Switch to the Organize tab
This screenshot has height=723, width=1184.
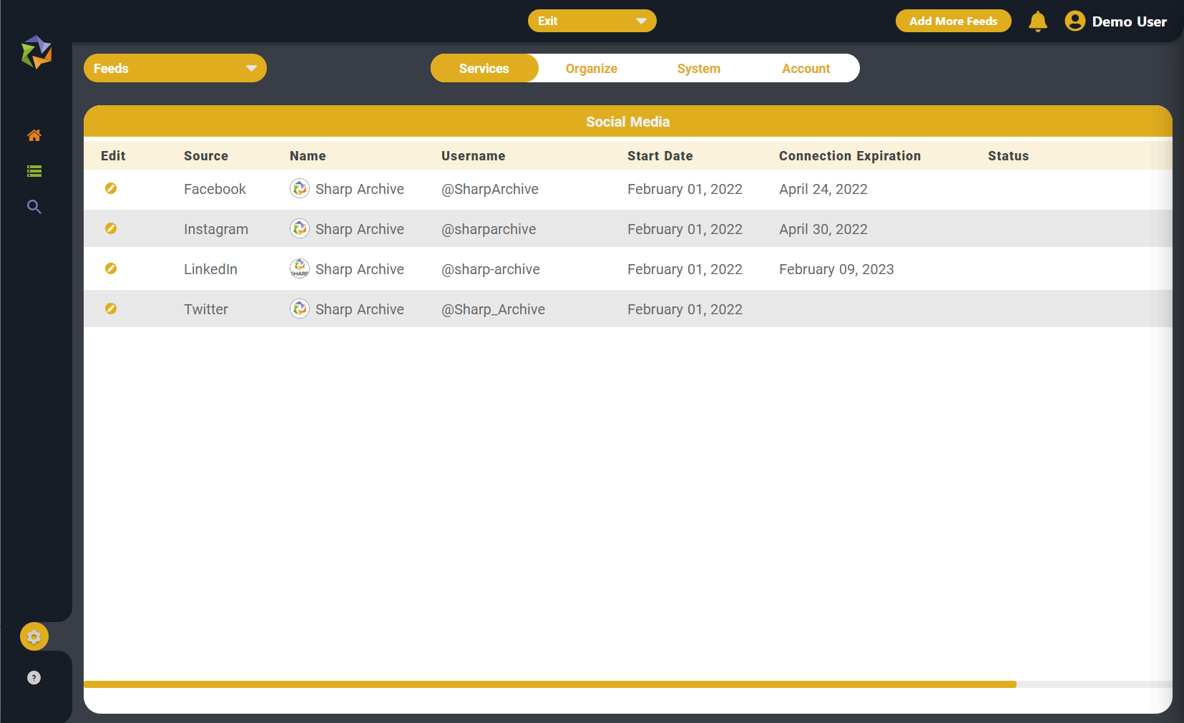[x=591, y=68]
